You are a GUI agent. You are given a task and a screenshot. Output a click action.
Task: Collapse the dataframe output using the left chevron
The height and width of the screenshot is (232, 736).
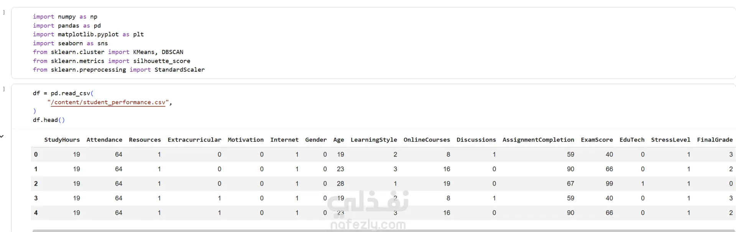coord(2,136)
